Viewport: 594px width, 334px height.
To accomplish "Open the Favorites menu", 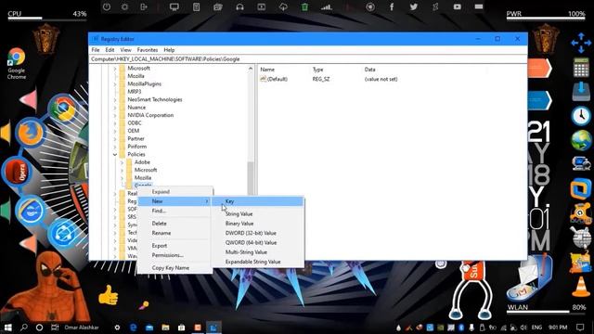I will click(148, 50).
